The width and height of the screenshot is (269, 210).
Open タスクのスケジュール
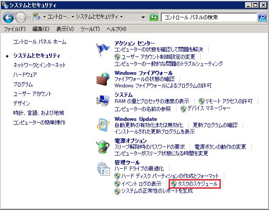click(197, 184)
